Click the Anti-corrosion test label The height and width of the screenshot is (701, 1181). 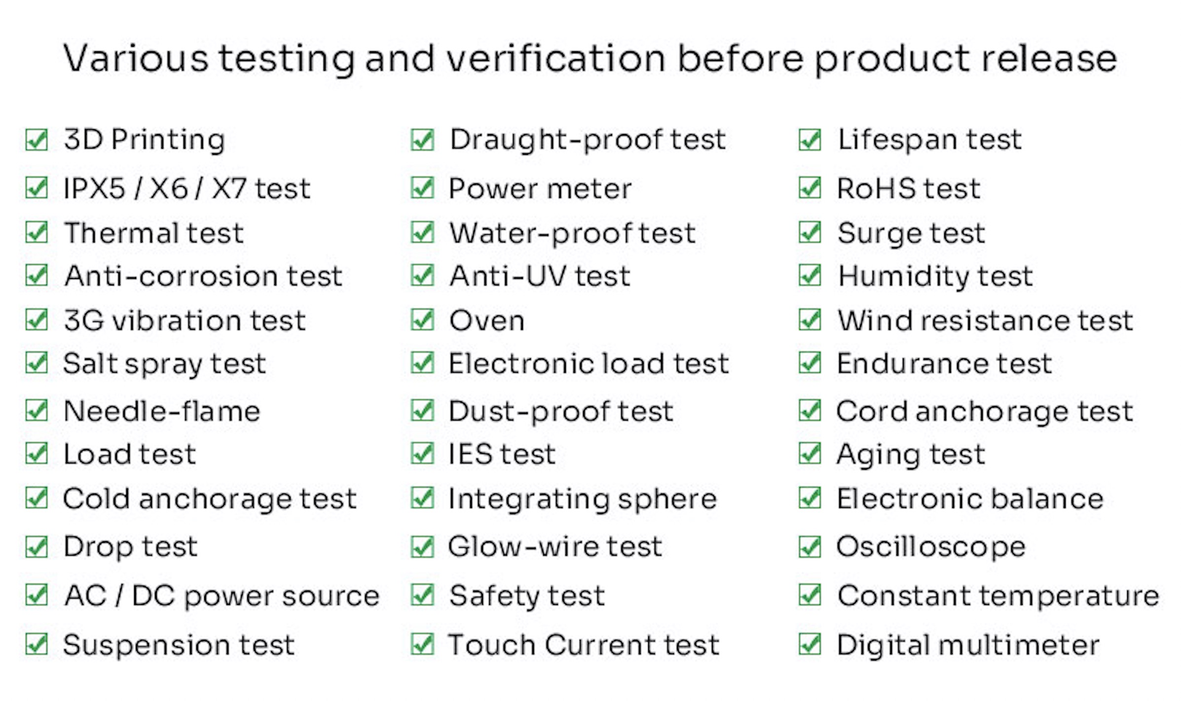tap(203, 276)
